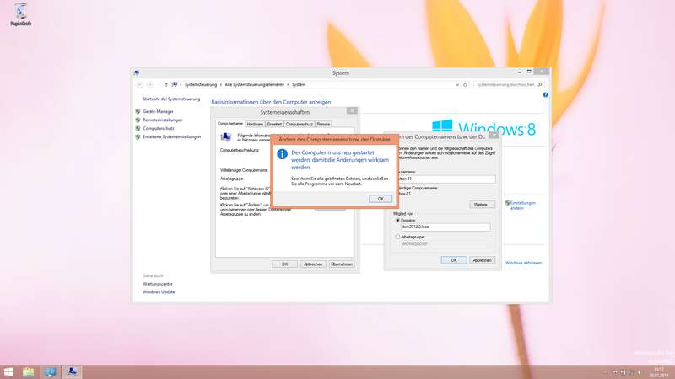Select the Domäne radio button

(x=397, y=220)
